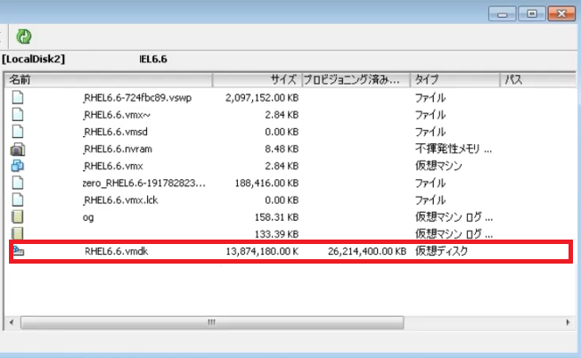Viewport: 581px width, 358px height.
Task: Click the size value 133.39 KB
Action: 276,234
